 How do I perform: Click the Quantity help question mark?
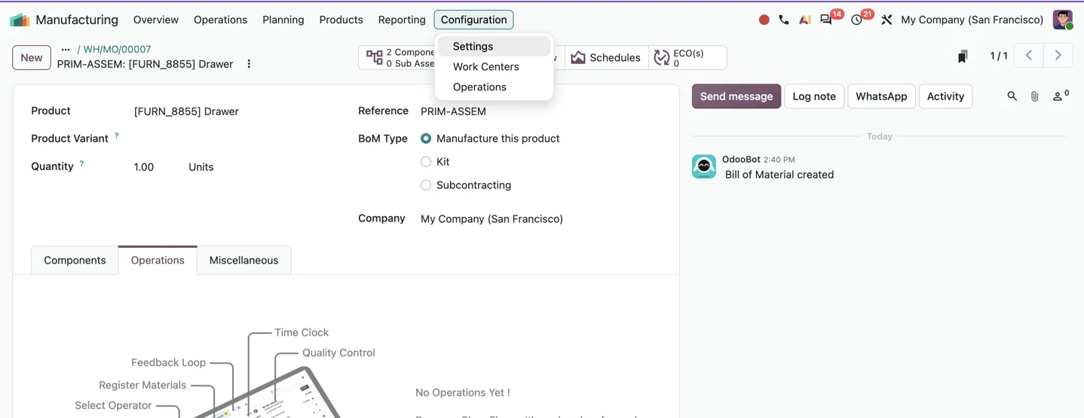pos(81,163)
